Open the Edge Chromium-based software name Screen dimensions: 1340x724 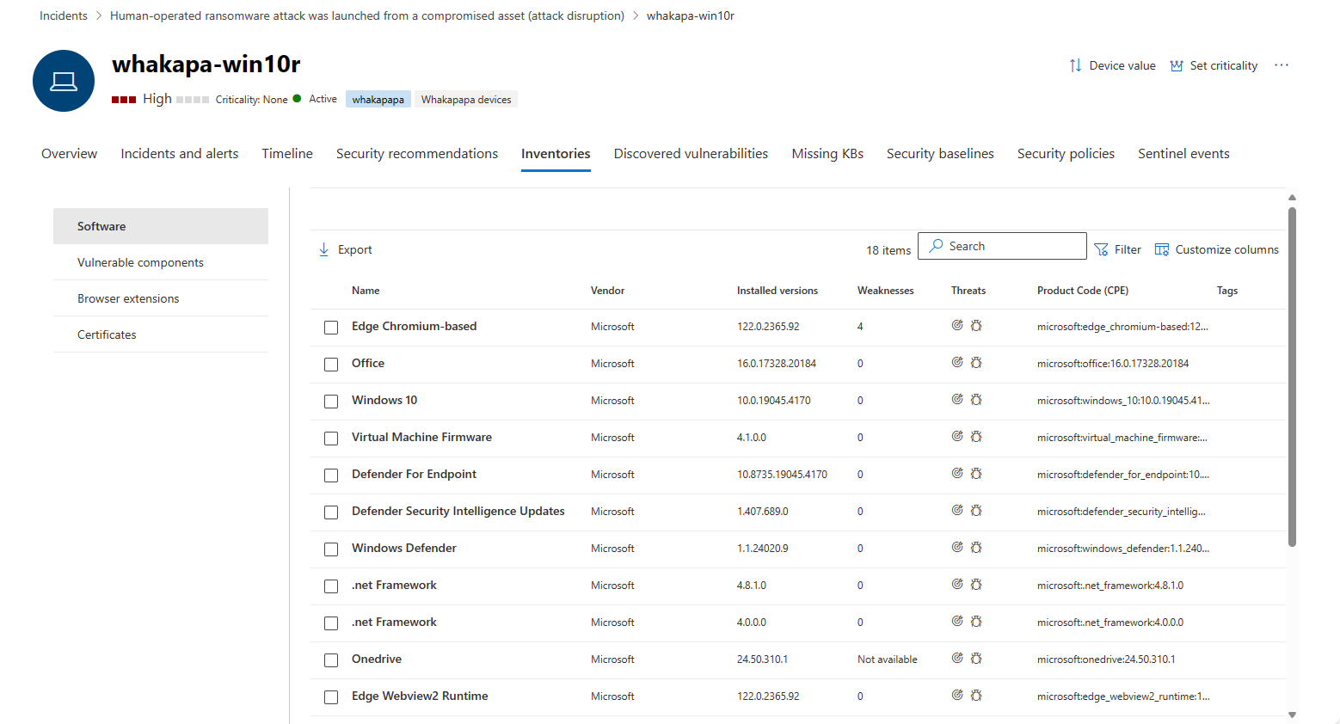click(x=414, y=326)
